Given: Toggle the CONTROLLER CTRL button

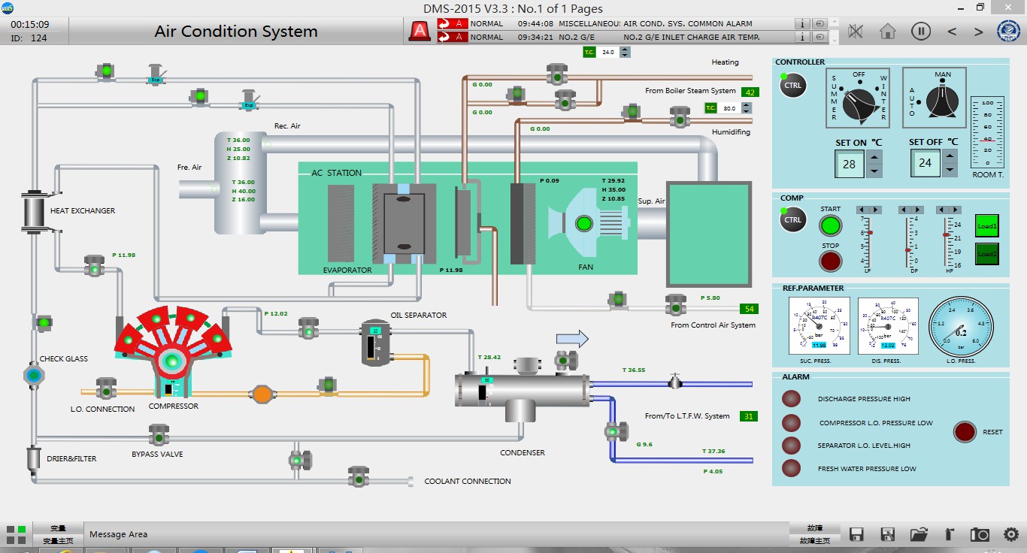Looking at the screenshot, I should [793, 85].
